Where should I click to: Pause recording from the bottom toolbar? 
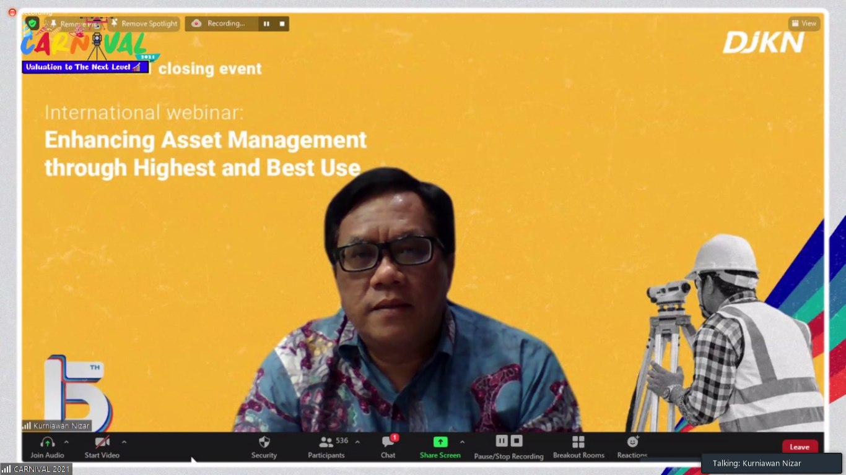[502, 441]
